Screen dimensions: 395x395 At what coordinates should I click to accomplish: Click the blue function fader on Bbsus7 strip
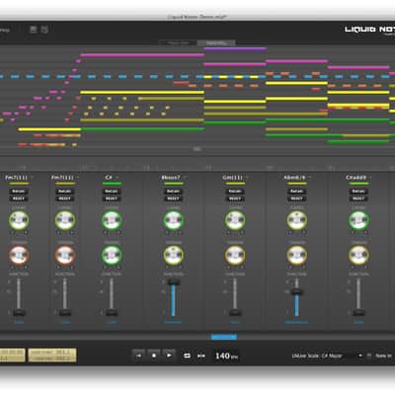[174, 282]
